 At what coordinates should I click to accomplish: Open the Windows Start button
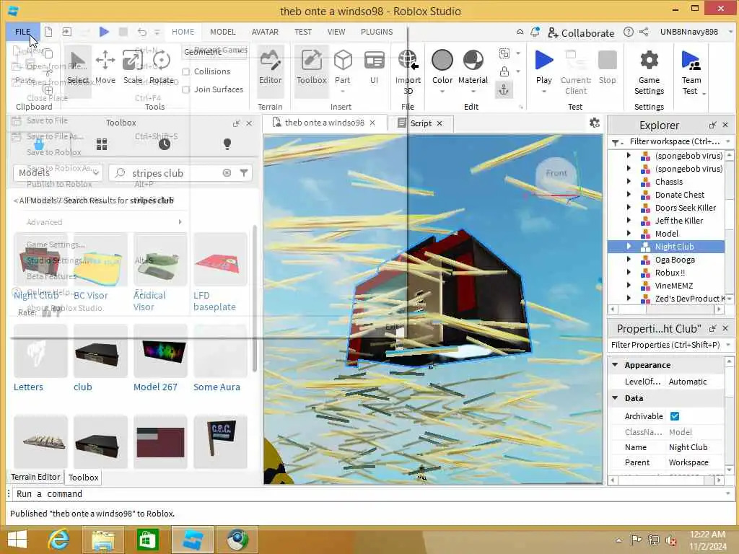click(x=17, y=540)
